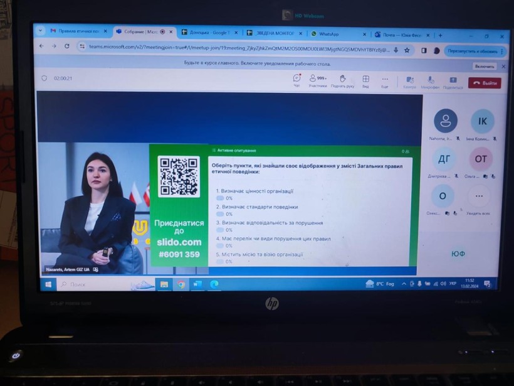Show the Participants list
Viewport: 514px width, 386px height.
[317, 79]
